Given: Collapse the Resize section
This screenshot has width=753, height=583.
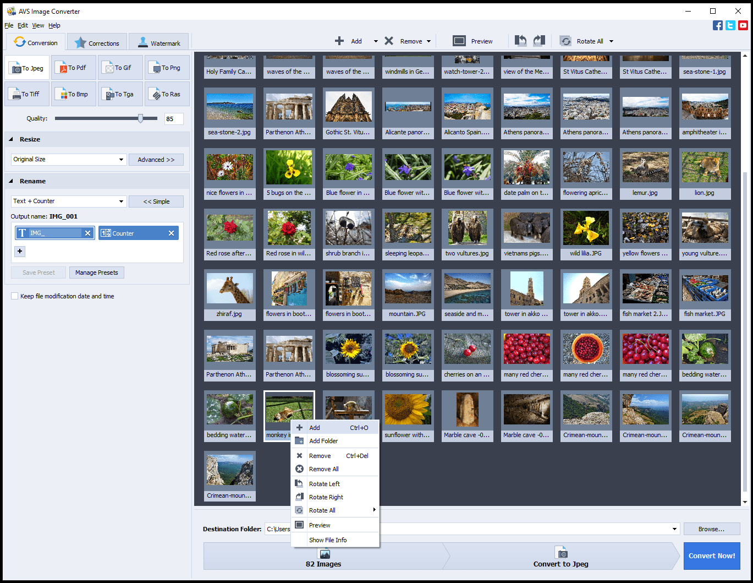Looking at the screenshot, I should pyautogui.click(x=12, y=140).
